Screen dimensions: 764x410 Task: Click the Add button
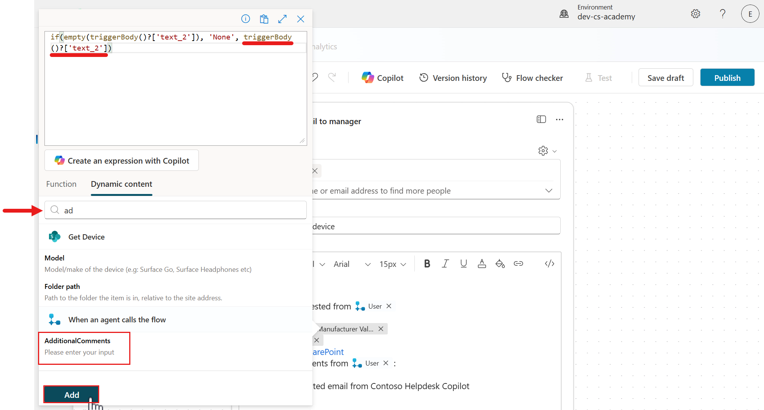(x=71, y=395)
